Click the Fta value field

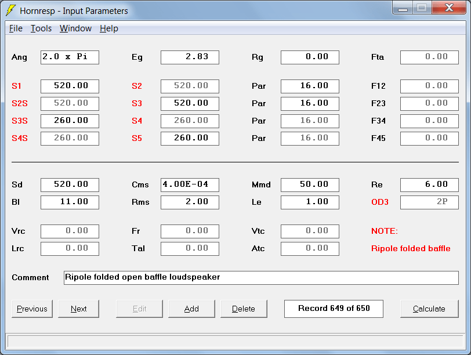[430, 57]
